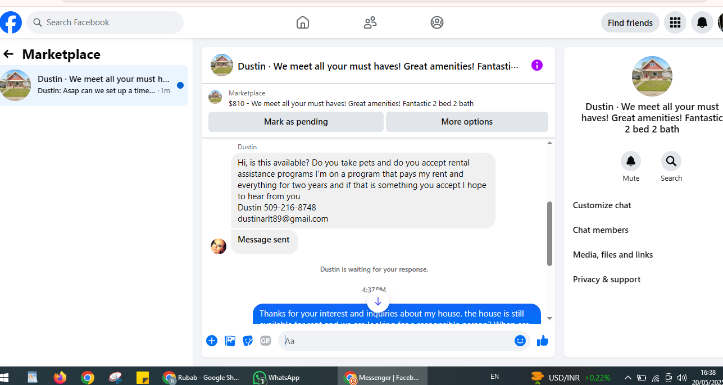Click the Mark as pending button

tap(296, 122)
